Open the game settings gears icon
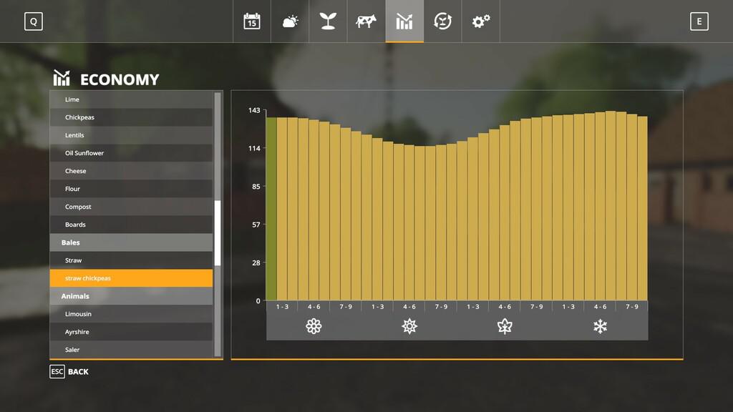 480,21
